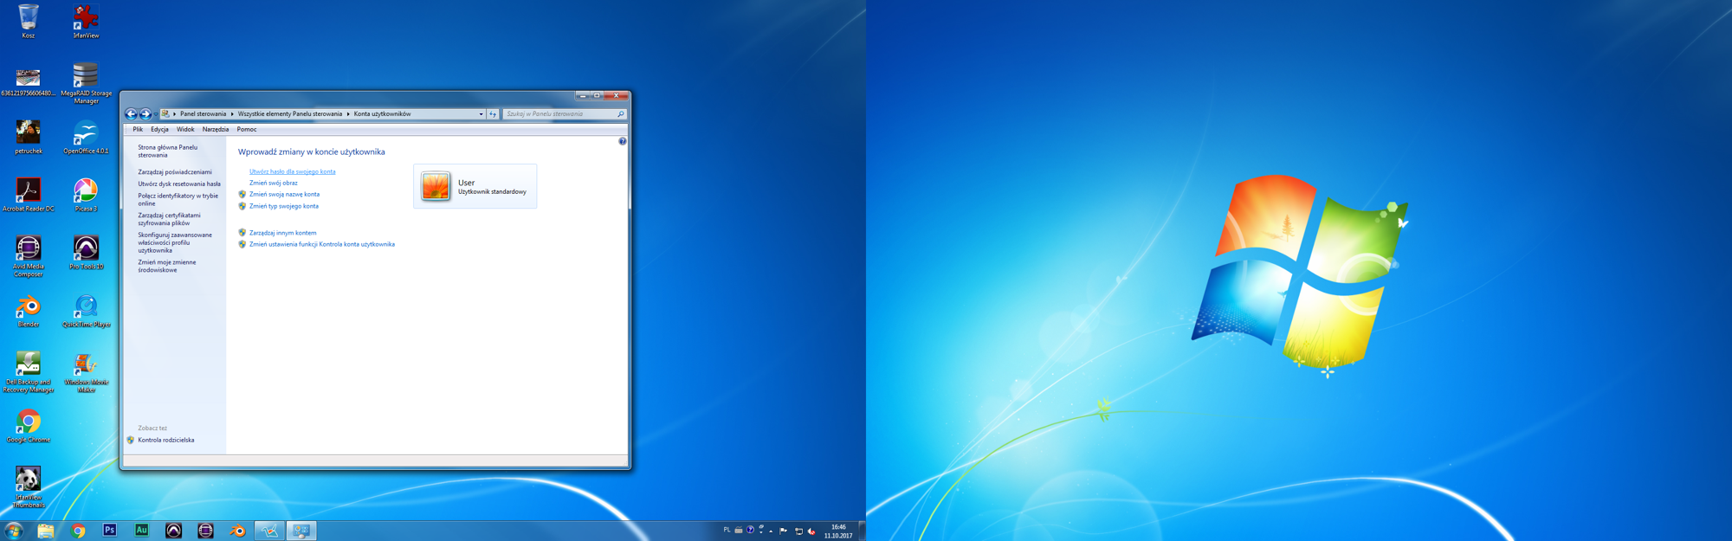
Task: Click 'Utwórz hasło dla swojego konta'
Action: (293, 171)
